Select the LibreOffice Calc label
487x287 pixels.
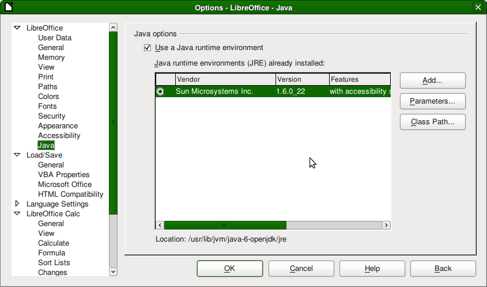(53, 213)
